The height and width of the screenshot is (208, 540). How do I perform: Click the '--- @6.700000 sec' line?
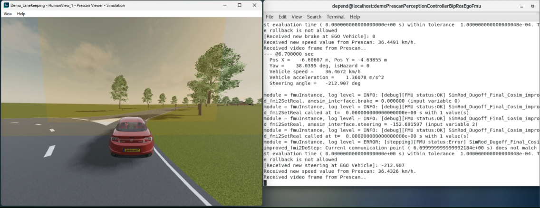288,54
